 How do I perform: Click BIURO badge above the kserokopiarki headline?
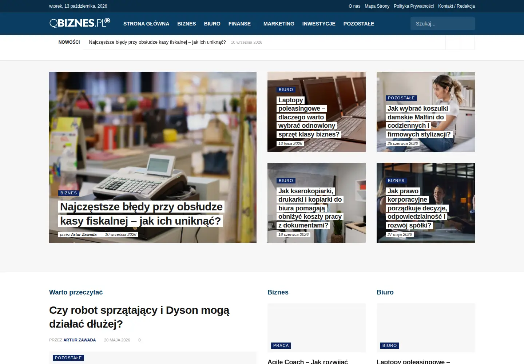pyautogui.click(x=286, y=181)
